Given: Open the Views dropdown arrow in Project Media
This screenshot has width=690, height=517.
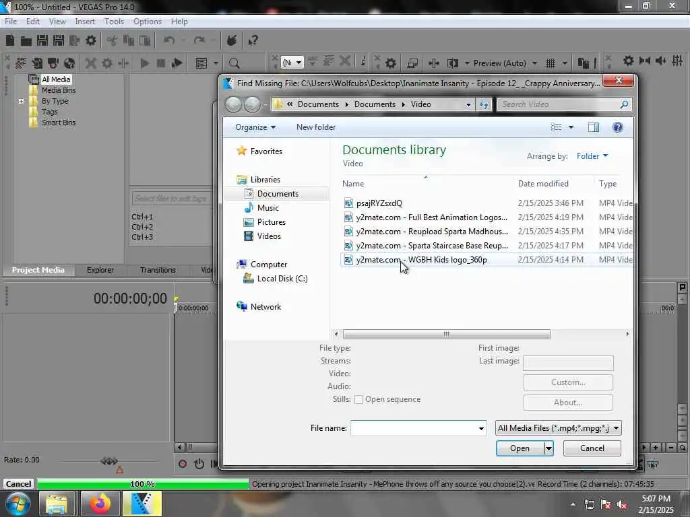Looking at the screenshot, I should pos(216,63).
